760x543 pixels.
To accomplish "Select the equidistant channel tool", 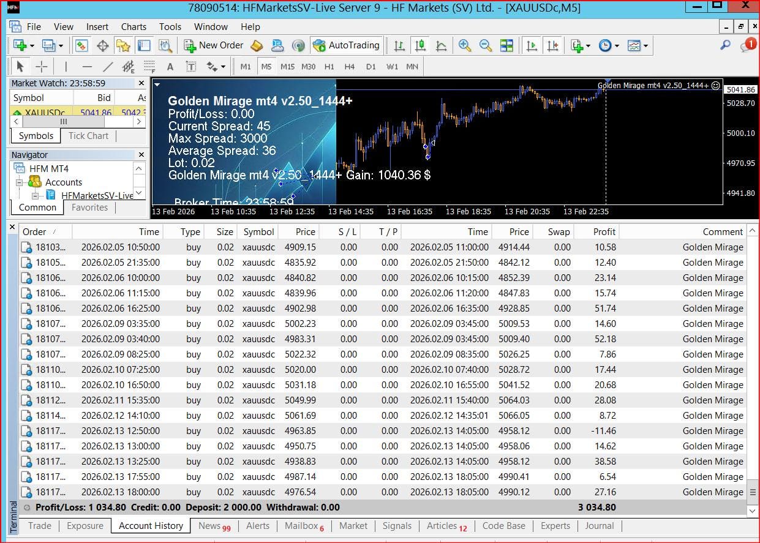I will coord(129,66).
